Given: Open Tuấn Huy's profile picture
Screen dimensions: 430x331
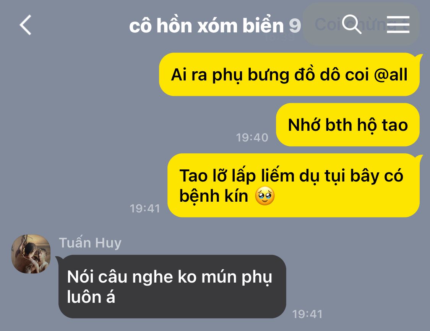Looking at the screenshot, I should pyautogui.click(x=31, y=254).
